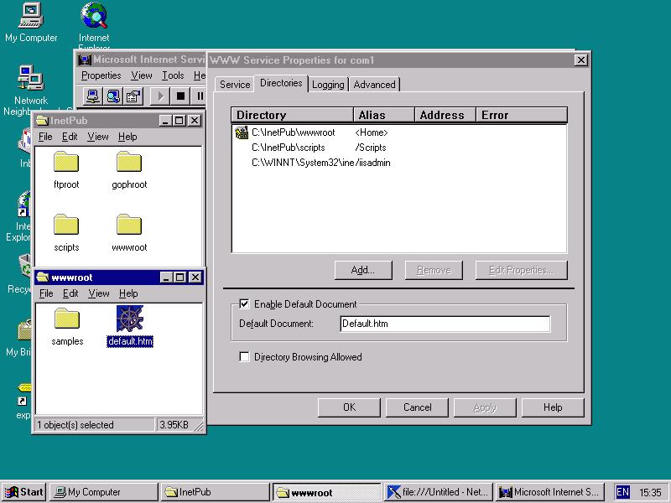
Task: Open the Service tab
Action: point(235,85)
